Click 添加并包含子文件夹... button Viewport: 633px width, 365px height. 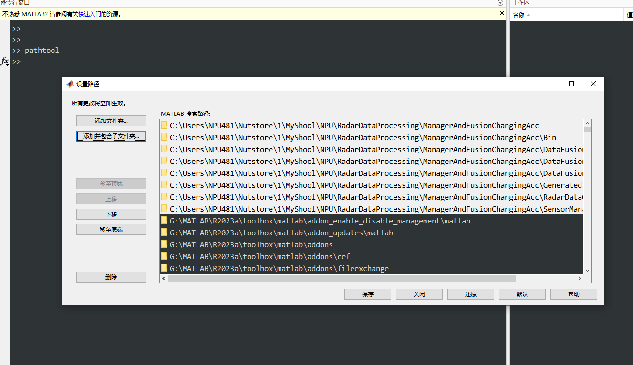pos(111,136)
